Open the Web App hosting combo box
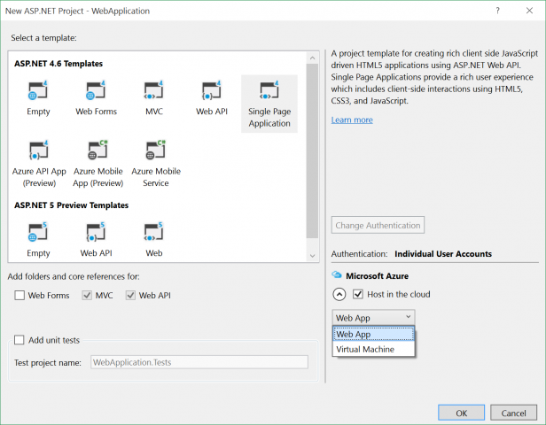Screen dimensions: 546x425 click(373, 318)
